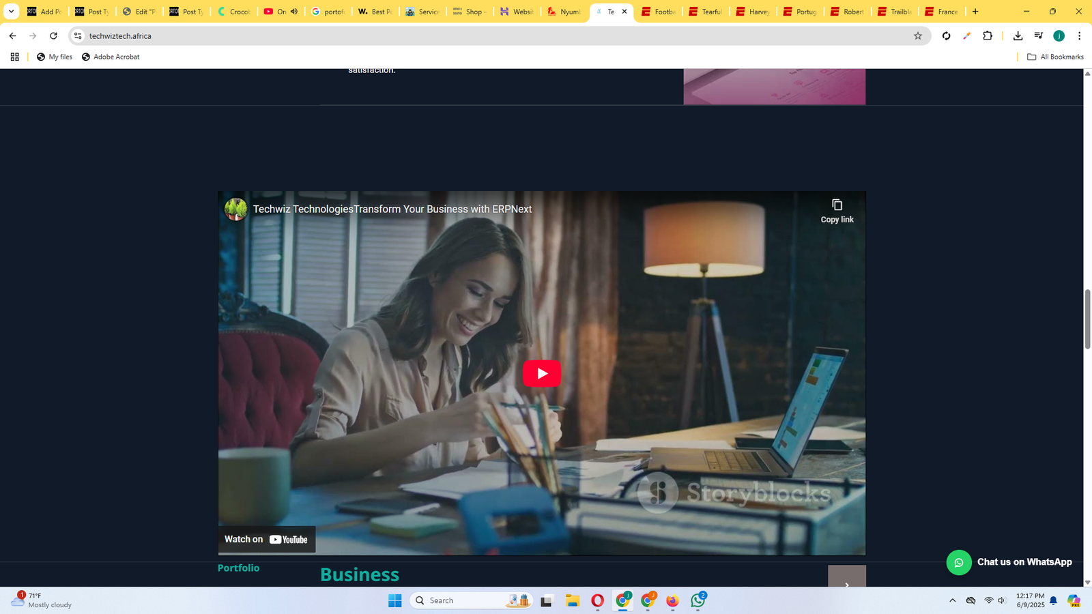Advance portfolio slider with next arrow
Screen dimensions: 1092x614
[846, 576]
